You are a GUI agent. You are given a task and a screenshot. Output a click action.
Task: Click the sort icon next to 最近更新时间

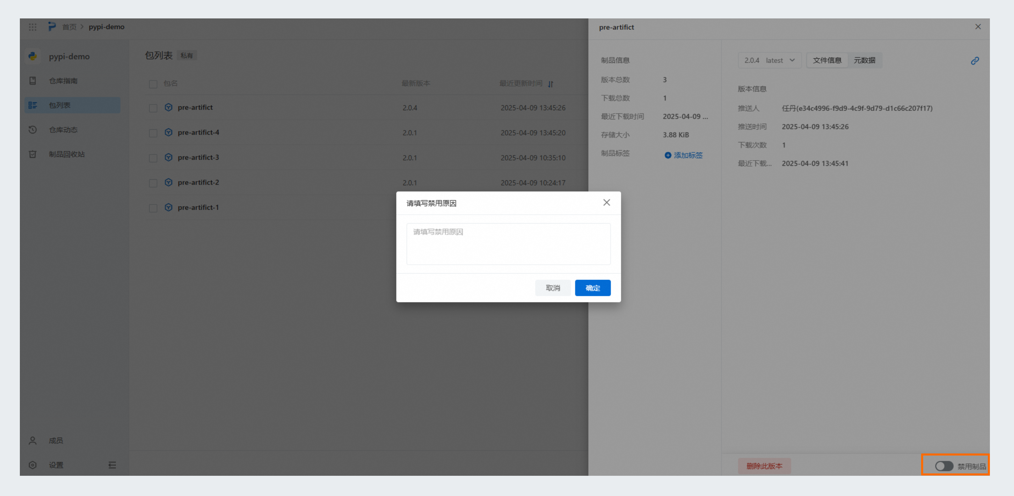pyautogui.click(x=551, y=84)
